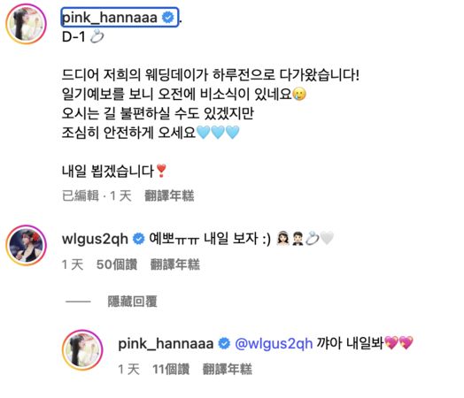
Task: Translate the post caption via 翻譯年糕
Action: pyautogui.click(x=169, y=195)
